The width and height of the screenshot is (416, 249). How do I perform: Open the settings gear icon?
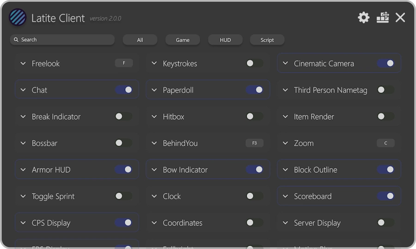coord(363,18)
